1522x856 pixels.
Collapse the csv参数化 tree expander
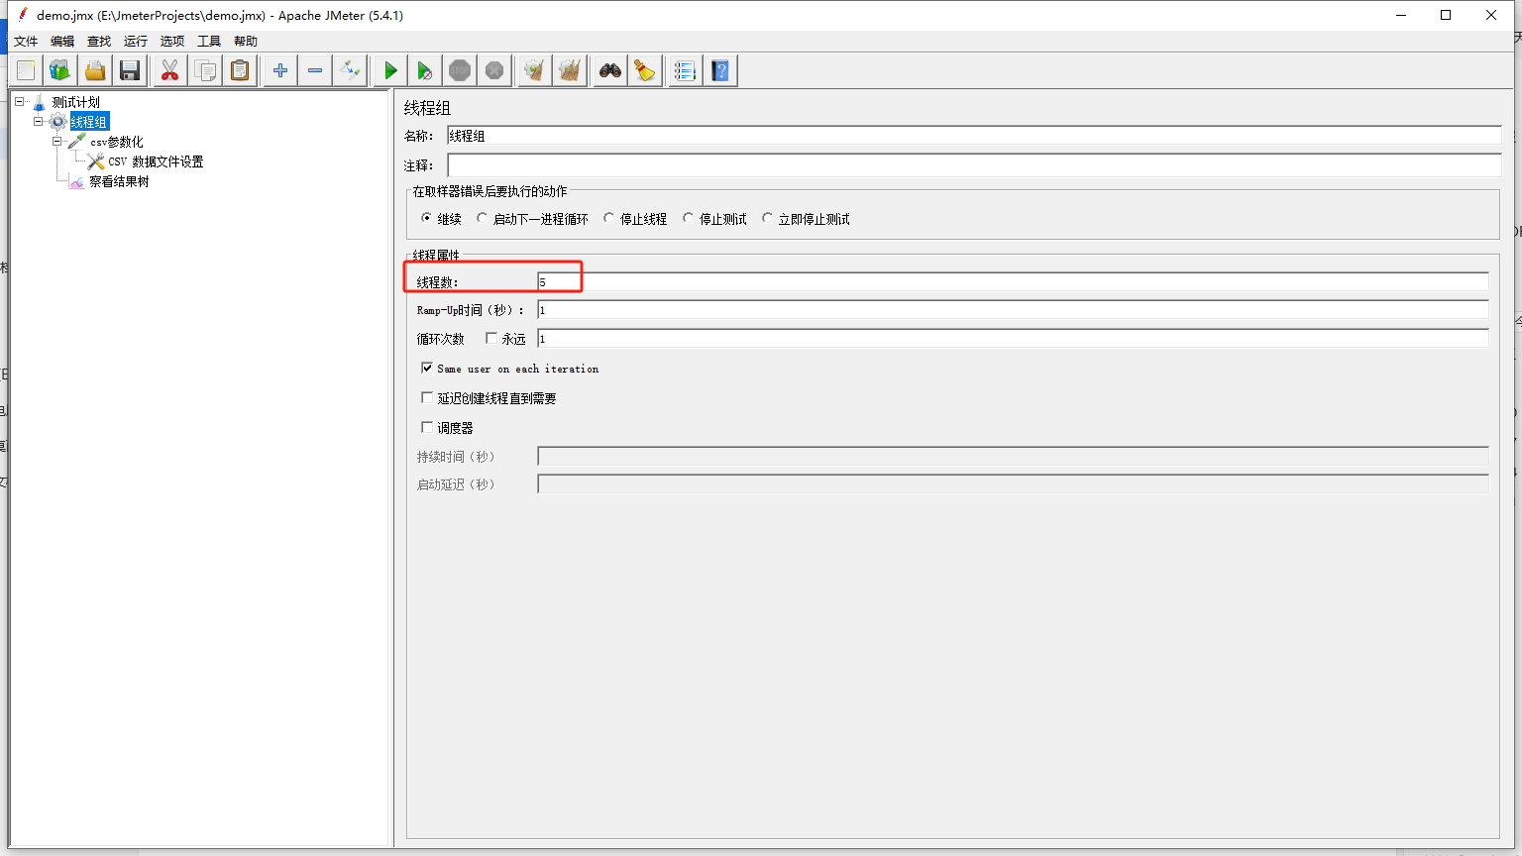[57, 141]
